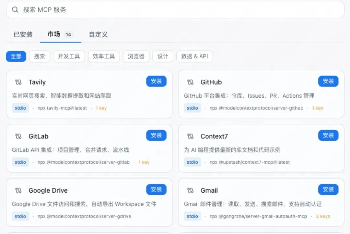Screen dimensions: 350x234
Task: Install the Google Drive service
Action: click(156, 189)
